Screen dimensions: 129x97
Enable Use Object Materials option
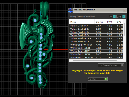(111, 65)
